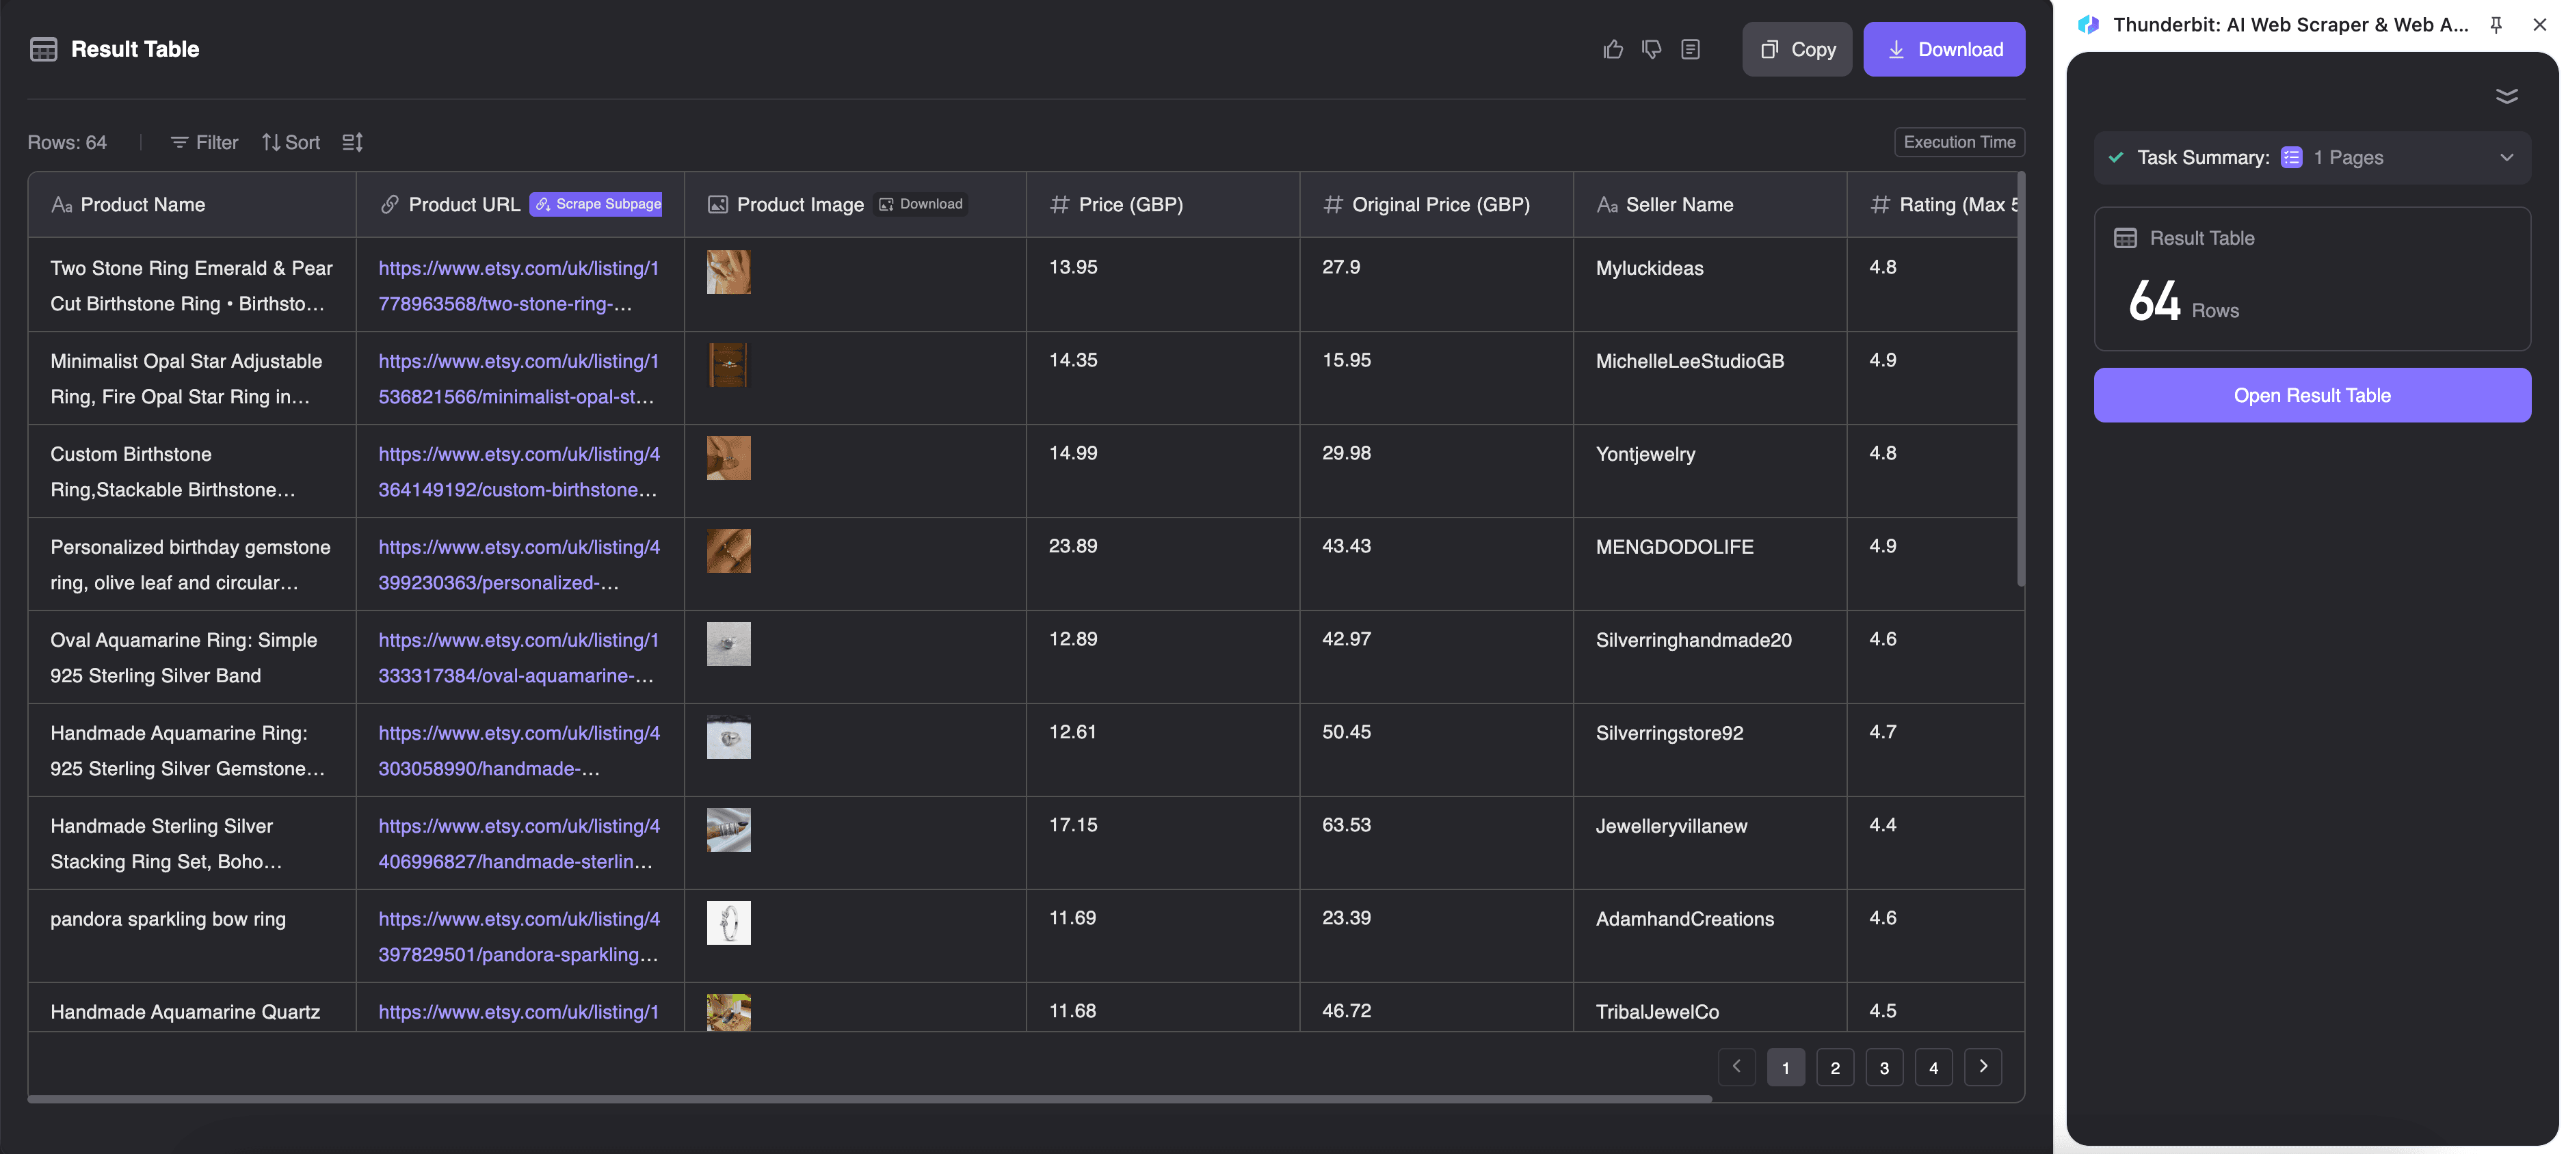This screenshot has width=2566, height=1154.
Task: Click the Result Table grid icon in the header
Action: [44, 48]
